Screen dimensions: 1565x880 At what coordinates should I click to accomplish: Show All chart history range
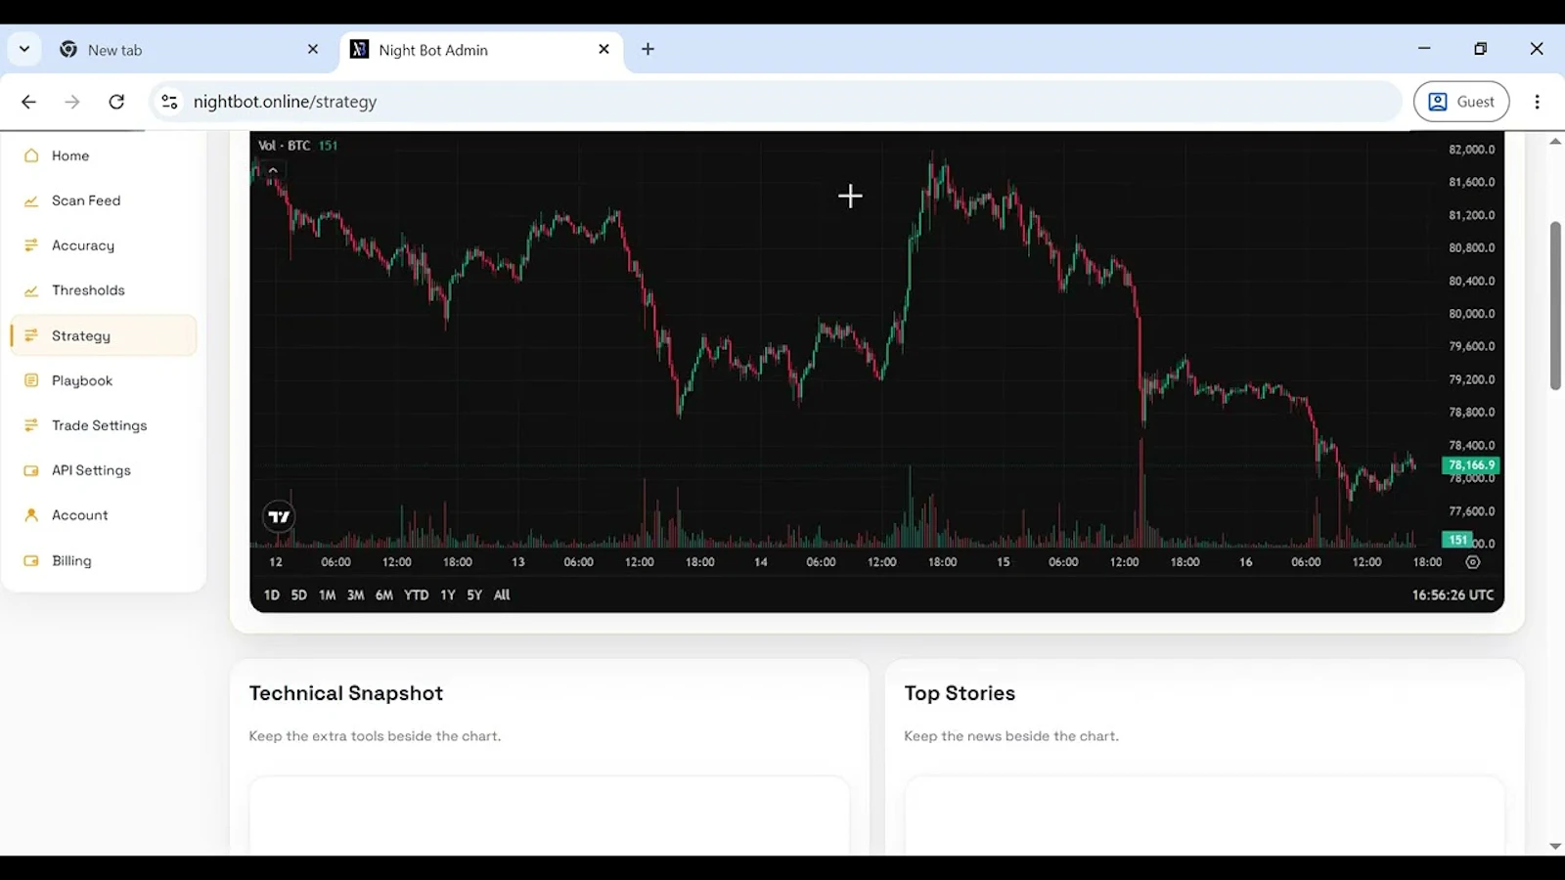(x=502, y=594)
